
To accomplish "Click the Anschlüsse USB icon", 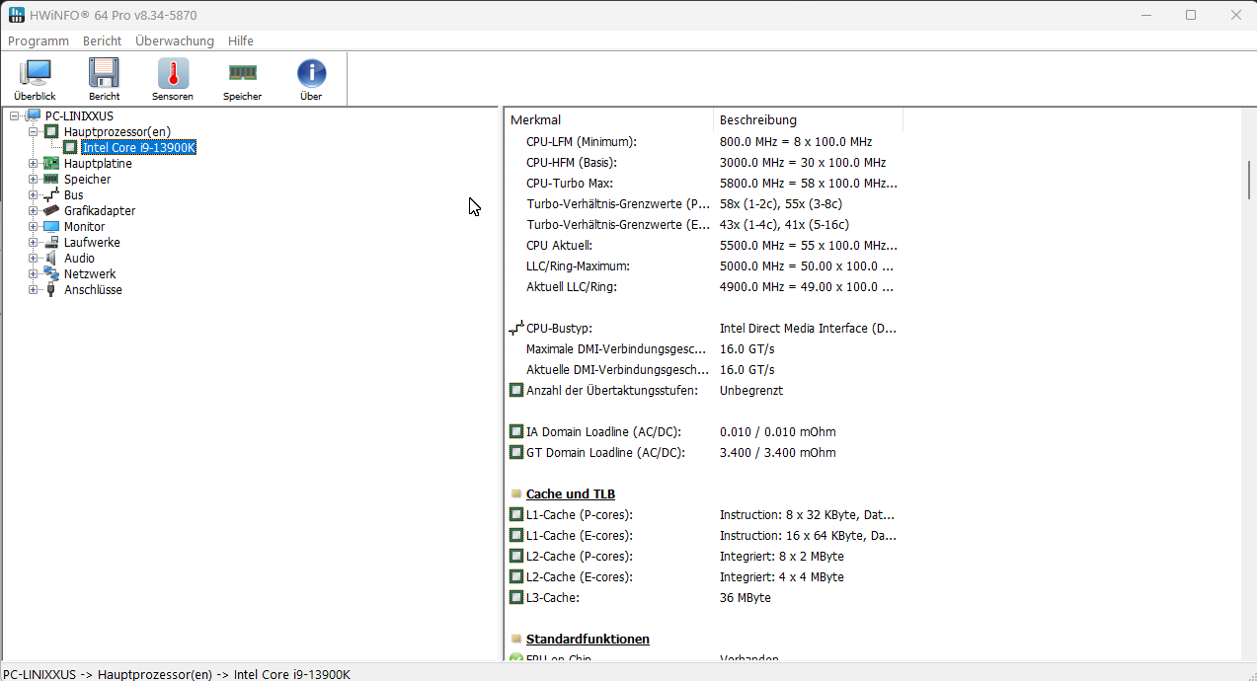I will pyautogui.click(x=51, y=289).
